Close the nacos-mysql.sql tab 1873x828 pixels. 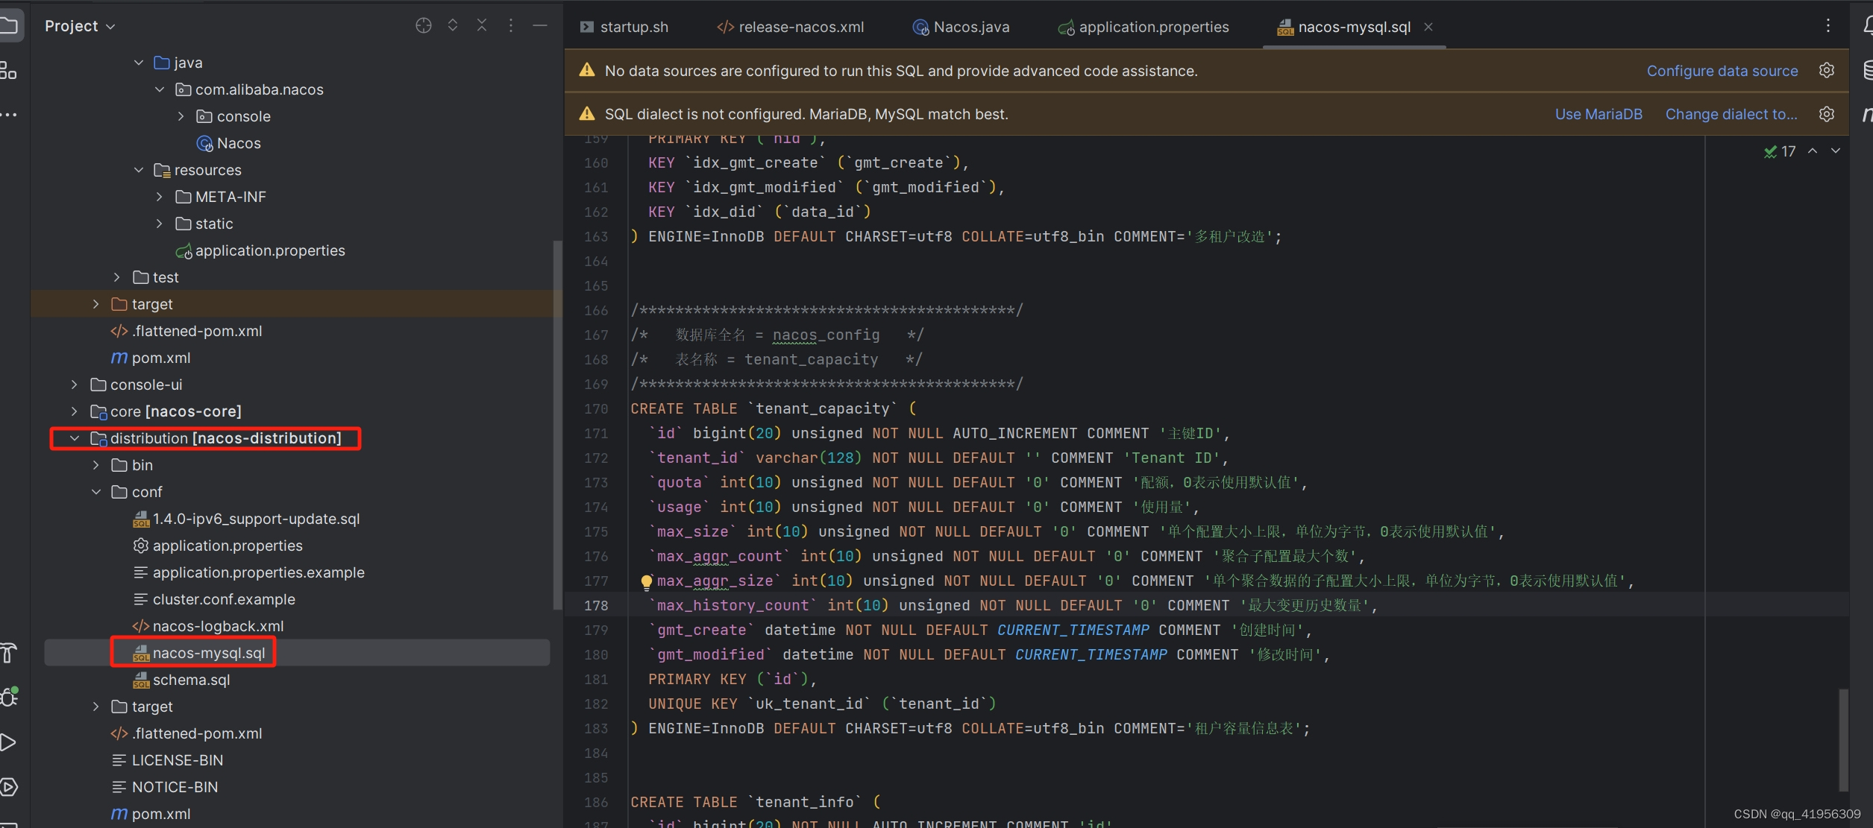1428,27
